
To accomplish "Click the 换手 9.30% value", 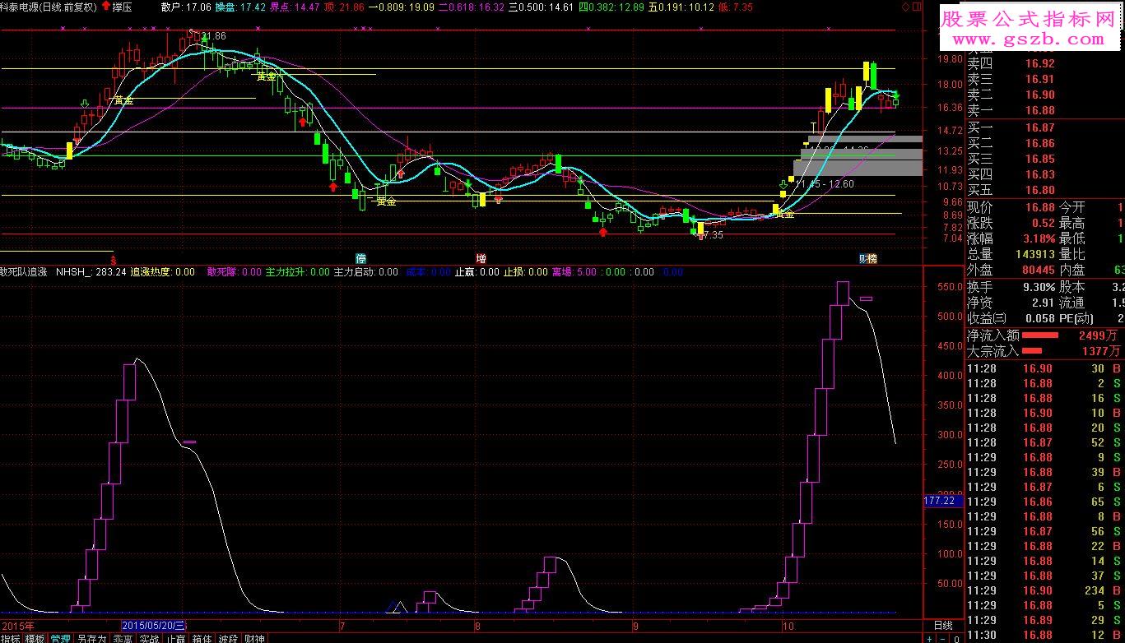I will click(1037, 287).
